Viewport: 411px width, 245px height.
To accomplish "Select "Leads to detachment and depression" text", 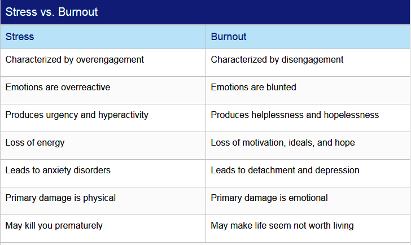I will pyautogui.click(x=285, y=170).
